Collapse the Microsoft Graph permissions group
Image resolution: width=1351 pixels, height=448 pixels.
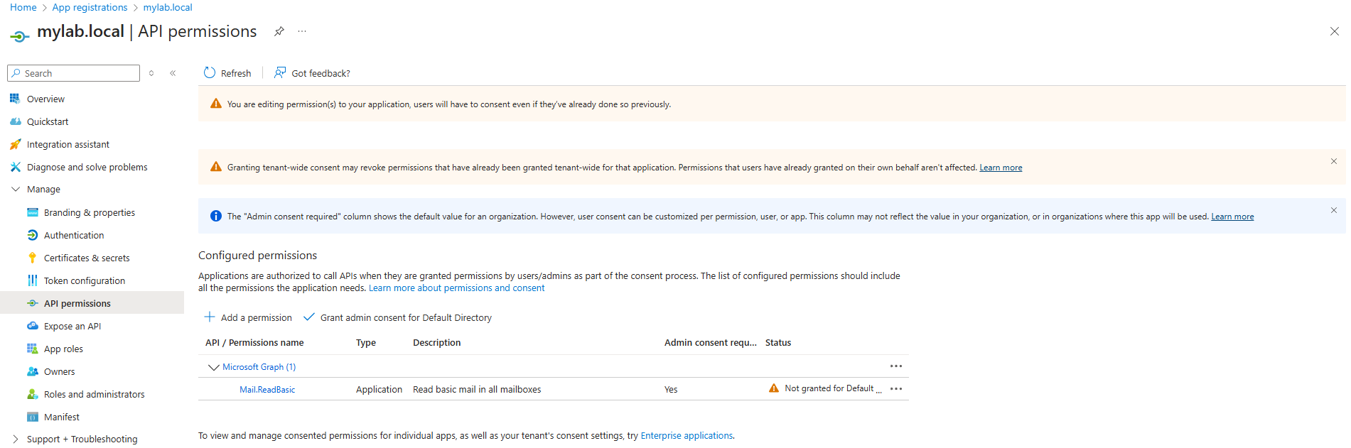coord(213,366)
